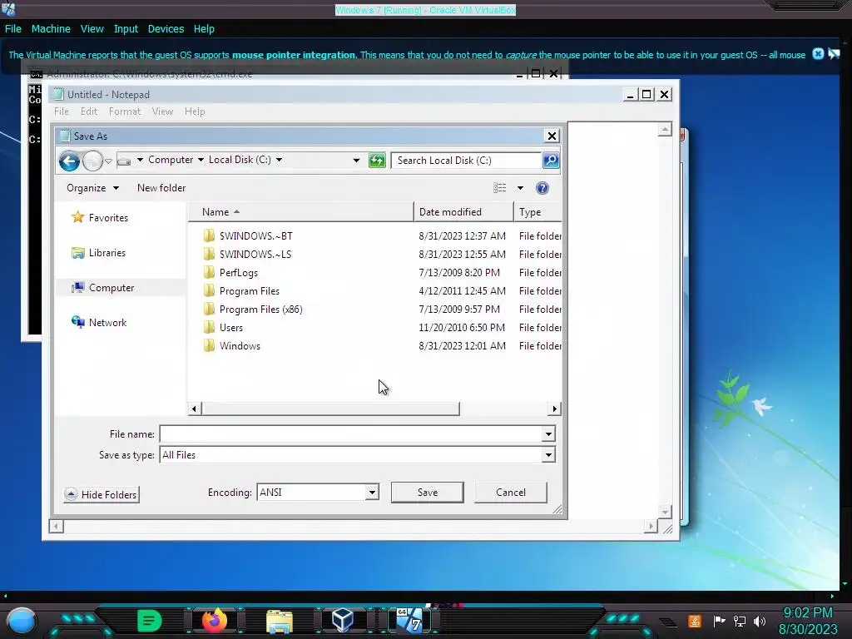Click New folder in the toolbar
The height and width of the screenshot is (639, 852).
coord(161,188)
